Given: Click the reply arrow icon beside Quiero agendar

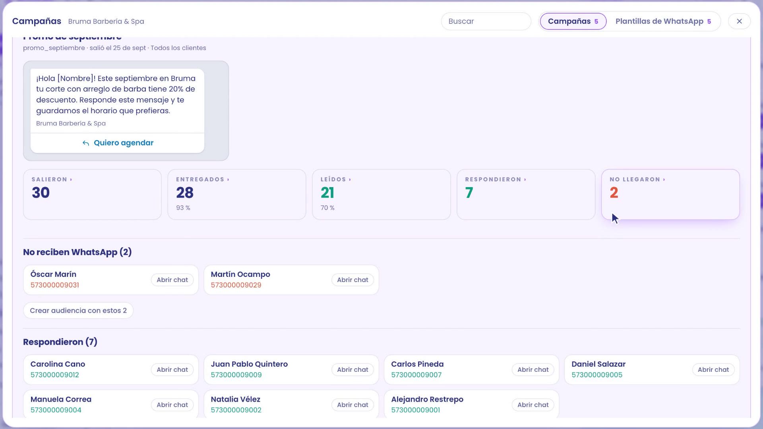Looking at the screenshot, I should [85, 143].
